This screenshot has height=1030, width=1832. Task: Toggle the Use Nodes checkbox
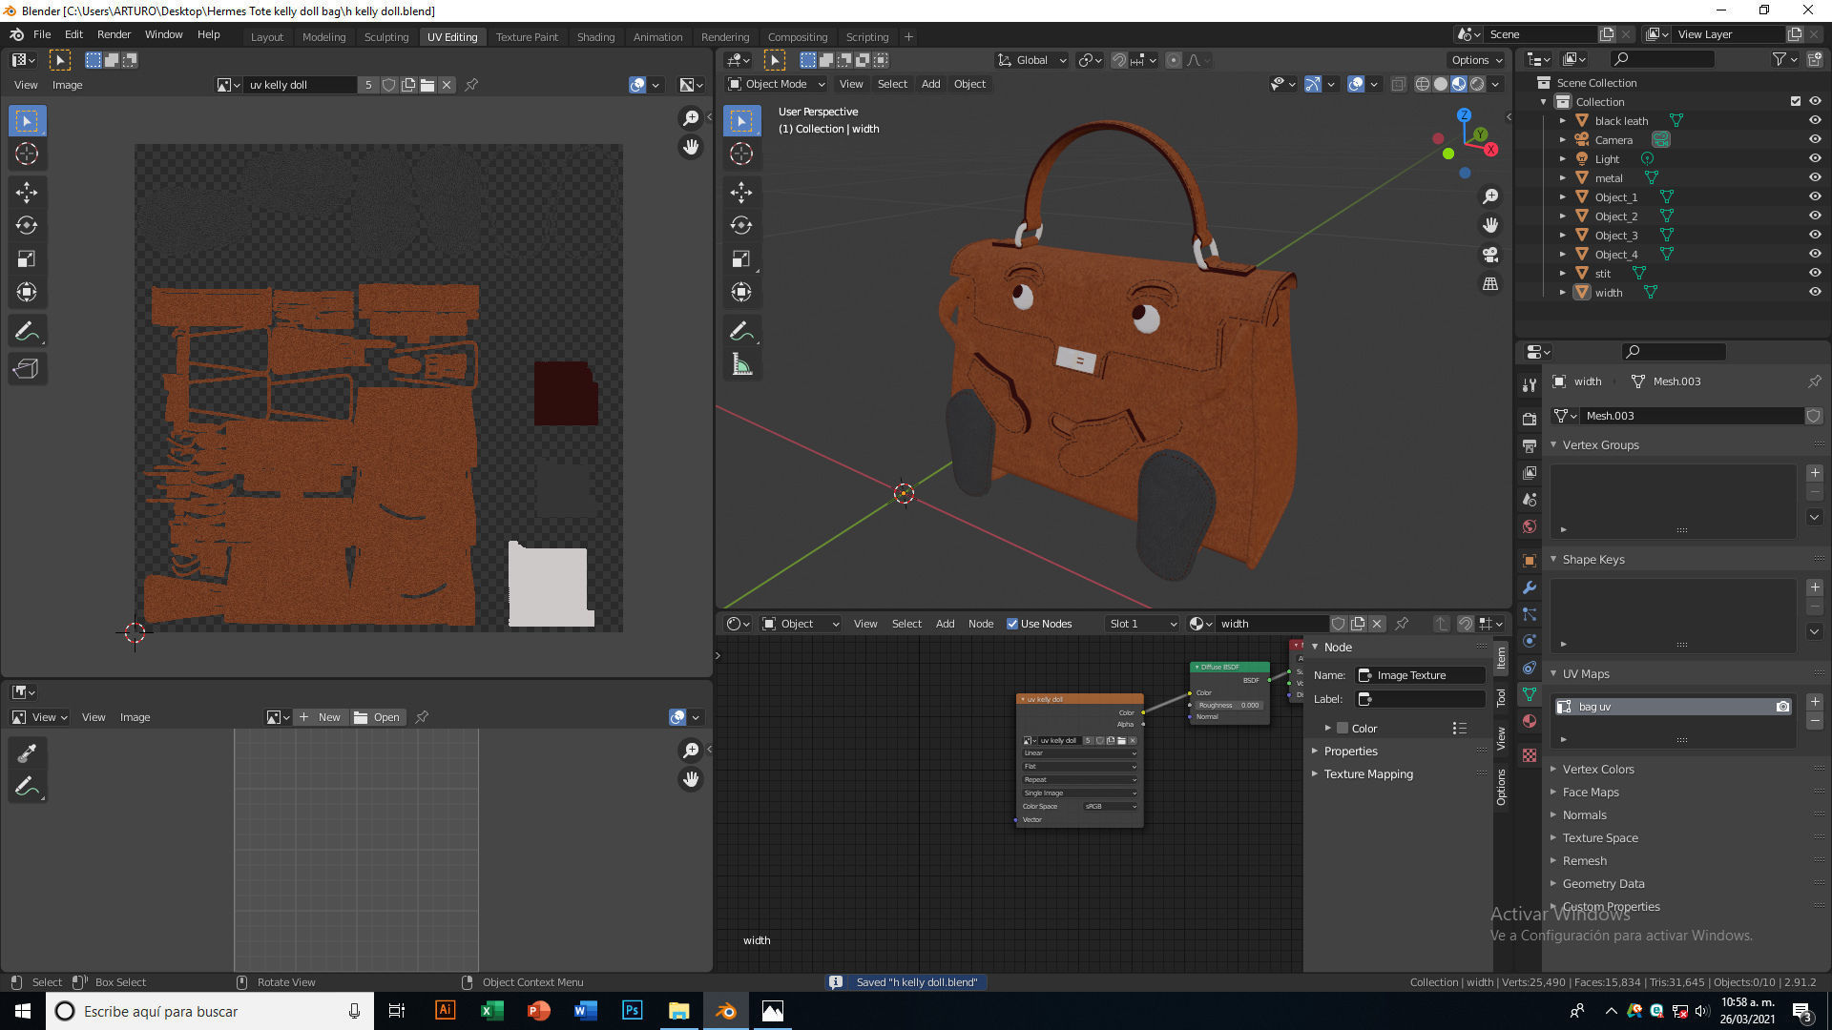[x=1012, y=624]
